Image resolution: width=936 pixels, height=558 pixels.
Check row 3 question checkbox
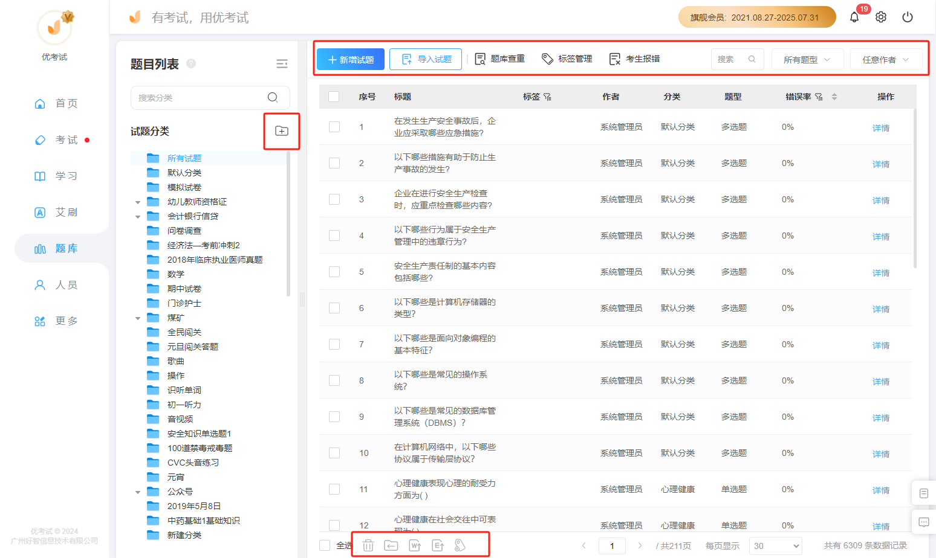coord(334,199)
